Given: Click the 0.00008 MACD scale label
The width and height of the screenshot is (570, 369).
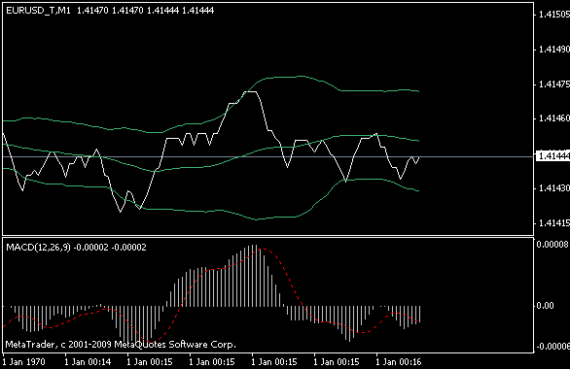Looking at the screenshot, I should tap(552, 245).
